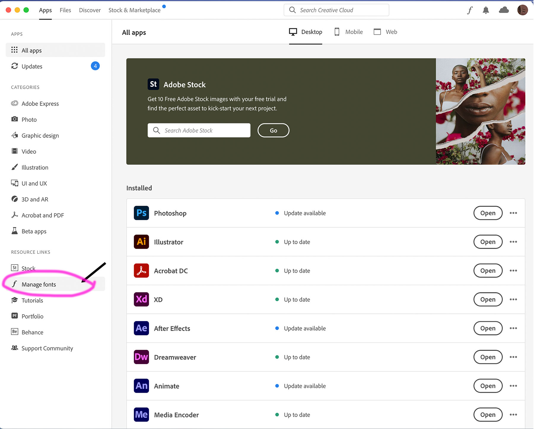Switch to the Mobile tab
Screen dimensions: 534x429
click(x=349, y=32)
